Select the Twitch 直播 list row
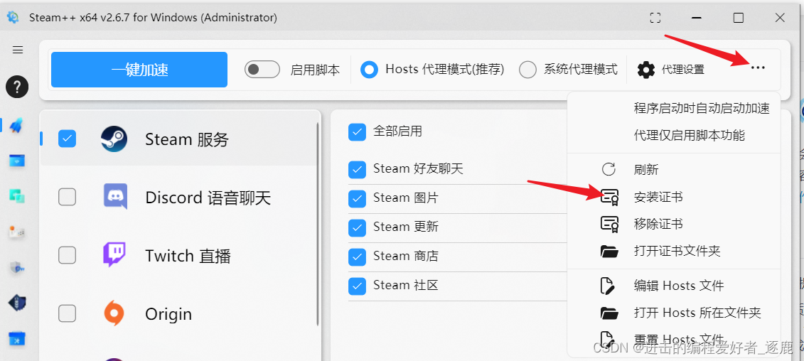804x361 pixels. (178, 255)
